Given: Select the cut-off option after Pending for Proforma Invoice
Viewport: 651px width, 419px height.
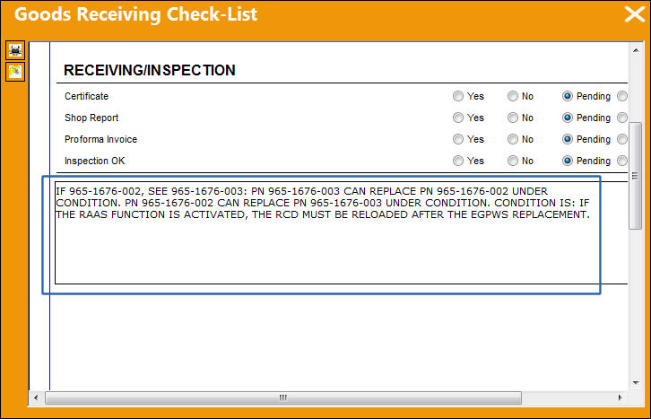Looking at the screenshot, I should click(622, 140).
